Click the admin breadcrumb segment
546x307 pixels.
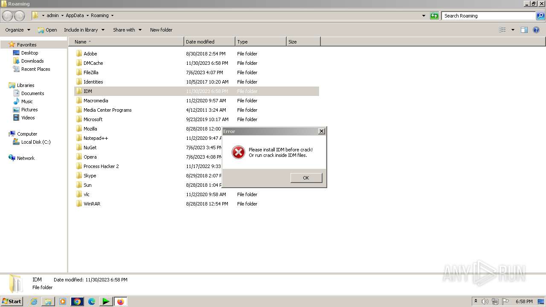(x=52, y=15)
